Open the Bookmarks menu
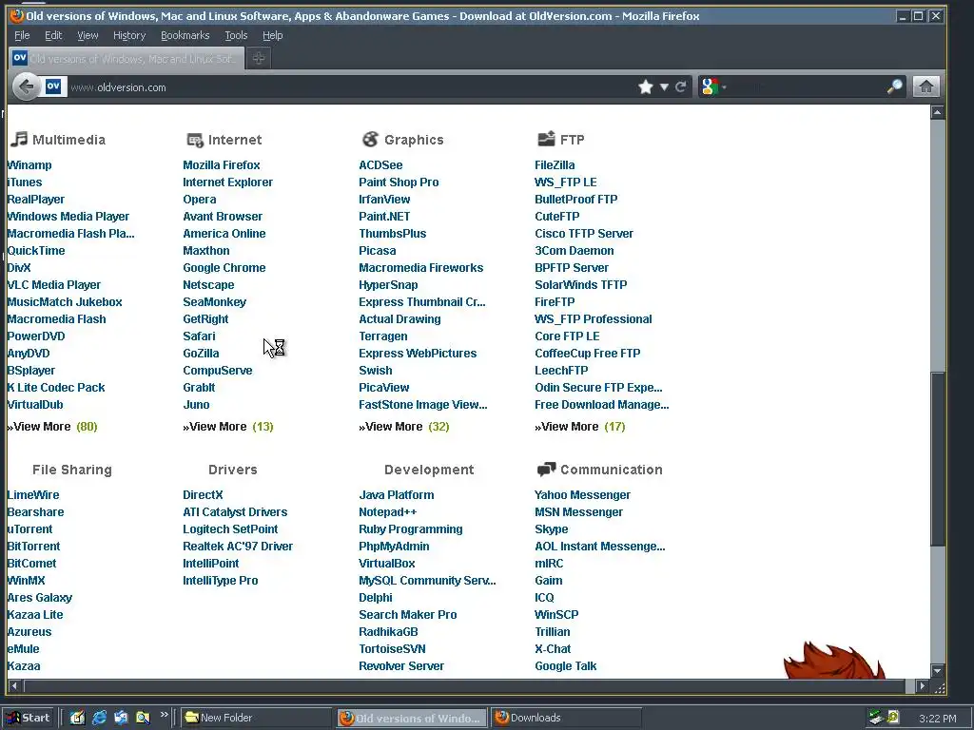Screen dimensions: 974x730 pyautogui.click(x=185, y=35)
